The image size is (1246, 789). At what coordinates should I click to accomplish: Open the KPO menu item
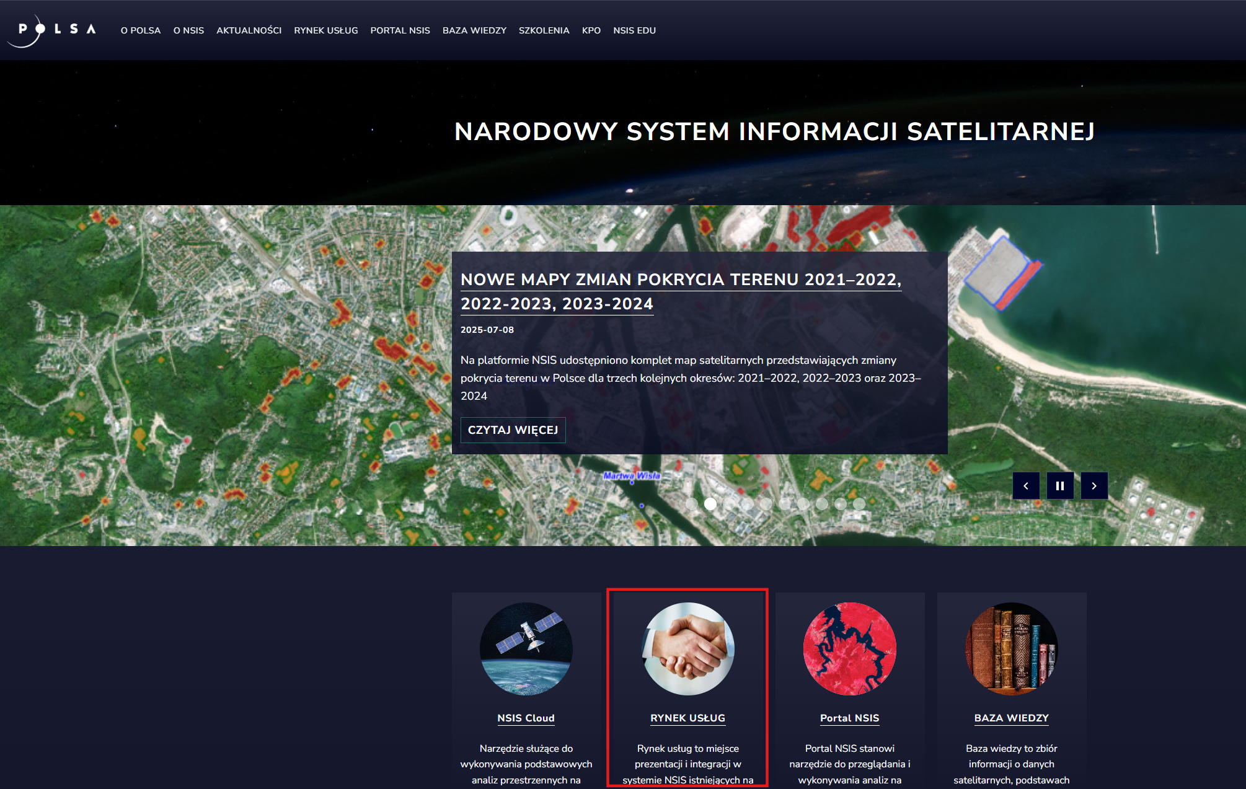click(591, 30)
